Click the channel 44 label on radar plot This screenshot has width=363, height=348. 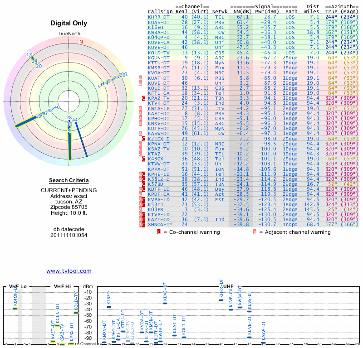click(75, 120)
